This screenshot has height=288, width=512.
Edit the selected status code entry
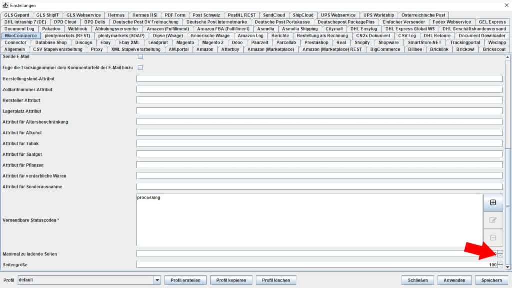pos(493,220)
